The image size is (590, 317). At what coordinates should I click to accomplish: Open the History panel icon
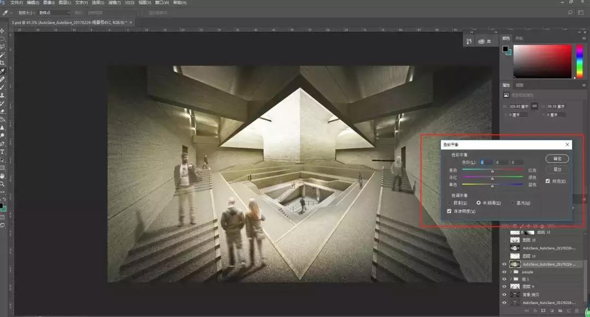pos(469,42)
